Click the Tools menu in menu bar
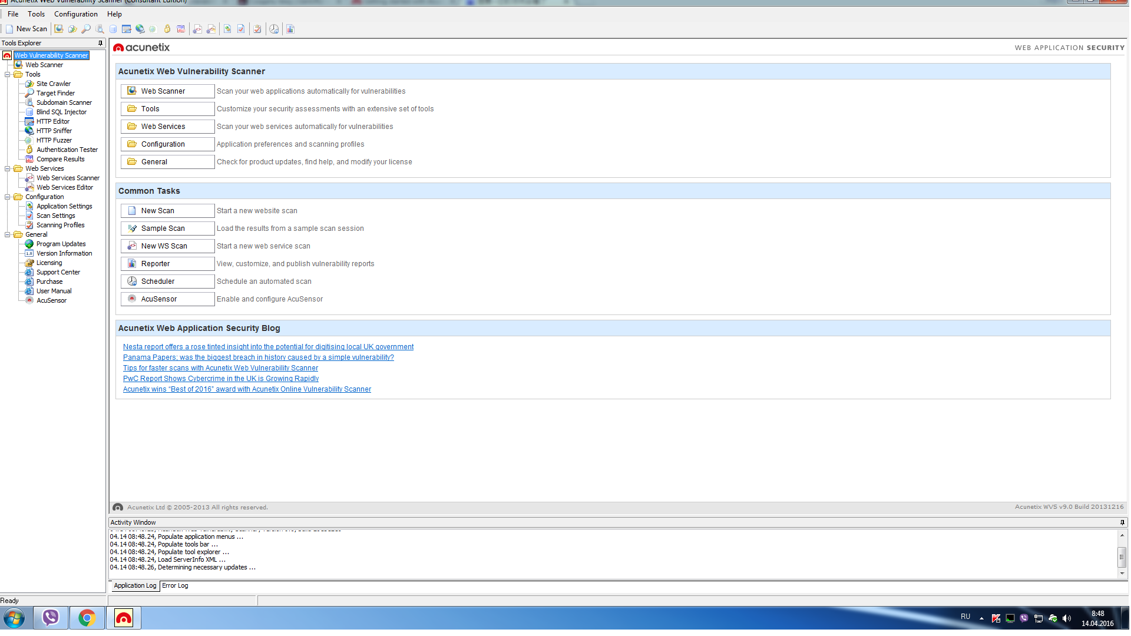This screenshot has height=636, width=1131. (38, 15)
